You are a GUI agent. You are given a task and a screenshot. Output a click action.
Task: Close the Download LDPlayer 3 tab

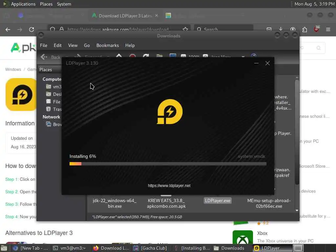pos(157,16)
